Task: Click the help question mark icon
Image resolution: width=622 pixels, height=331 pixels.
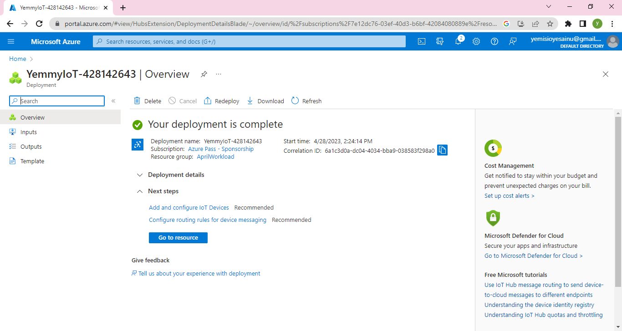Action: [495, 41]
